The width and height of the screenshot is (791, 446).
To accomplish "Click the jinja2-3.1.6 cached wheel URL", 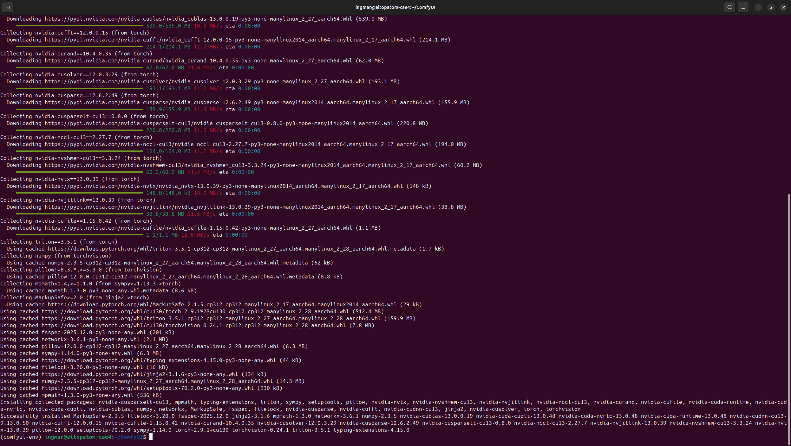I will coord(140,374).
